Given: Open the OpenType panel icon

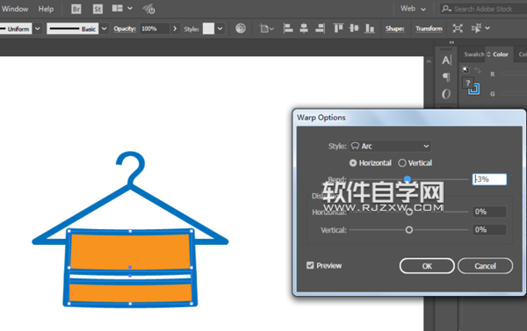Looking at the screenshot, I should pos(446,94).
